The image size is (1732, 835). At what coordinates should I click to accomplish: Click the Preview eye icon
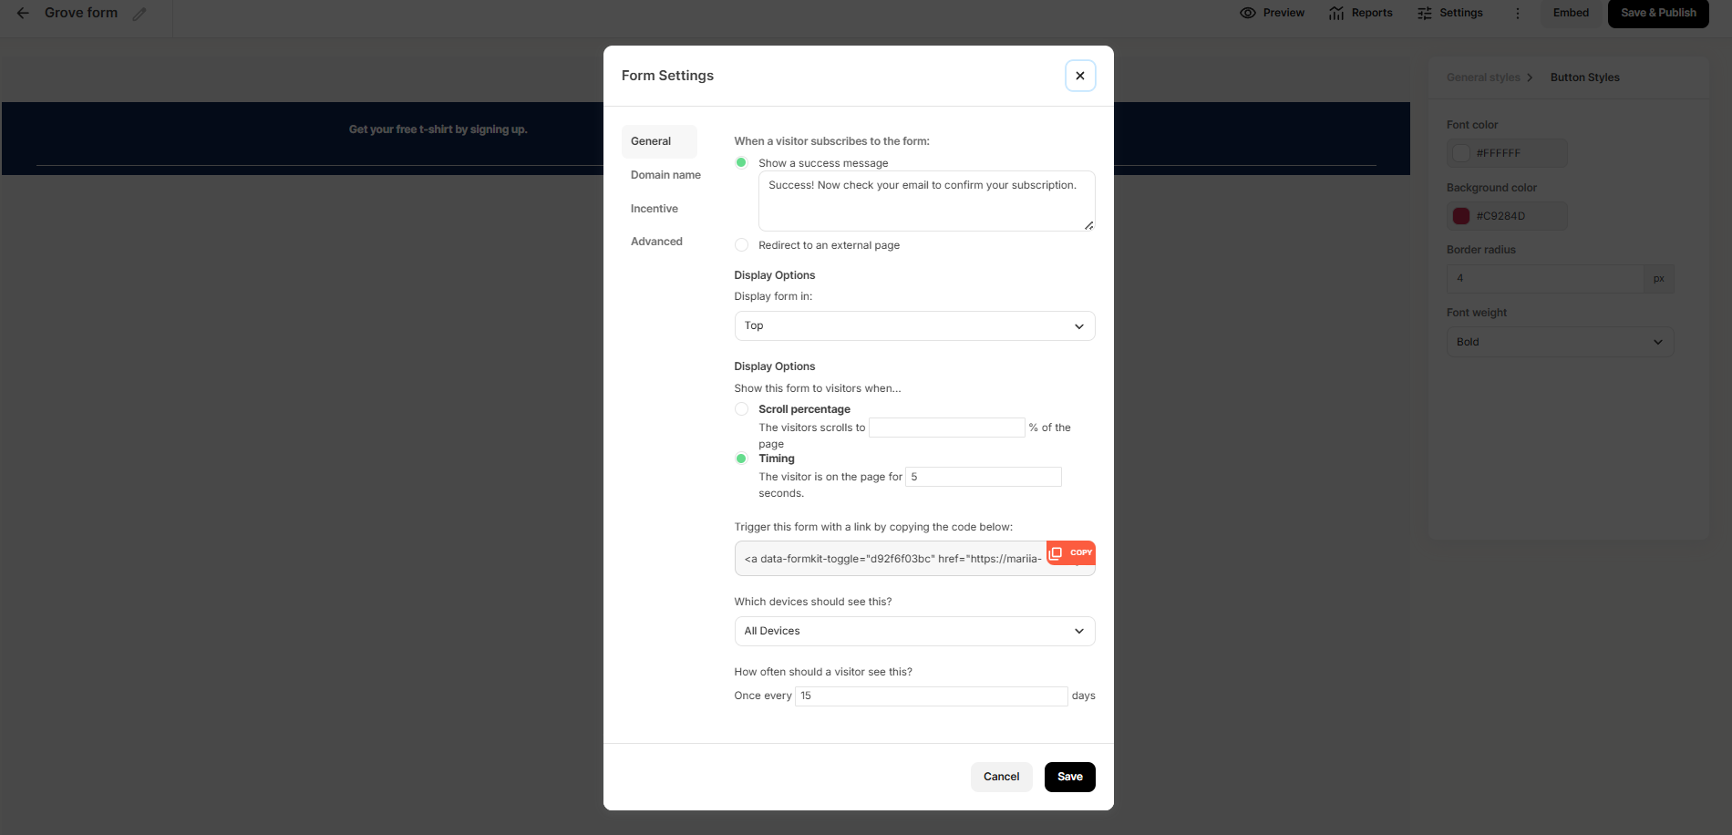click(1248, 13)
